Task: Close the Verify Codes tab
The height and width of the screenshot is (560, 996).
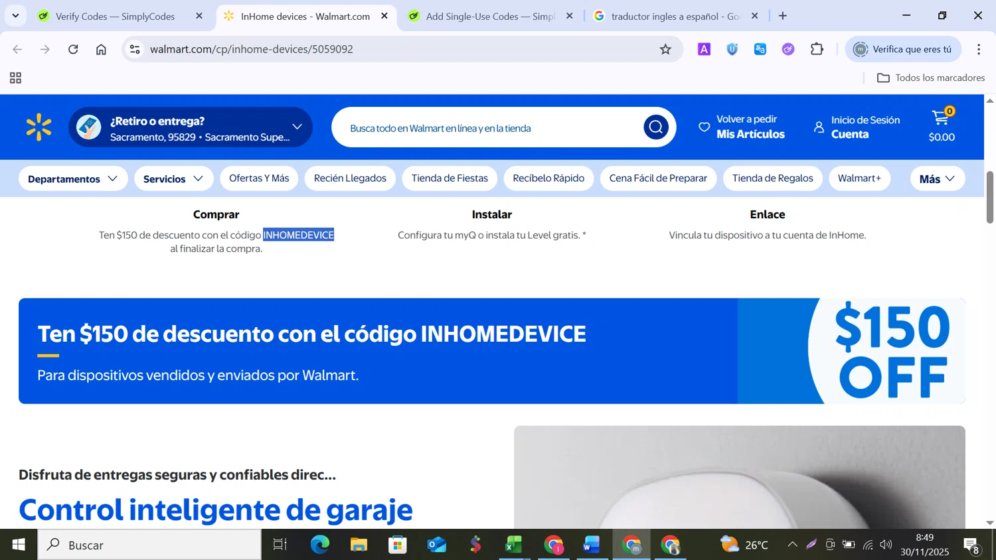Action: pos(199,16)
